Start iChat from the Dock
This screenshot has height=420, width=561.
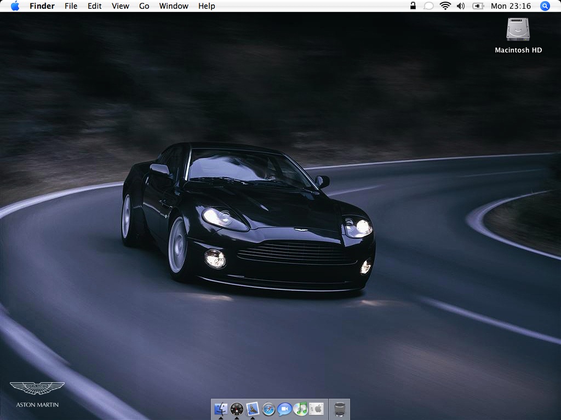click(284, 409)
